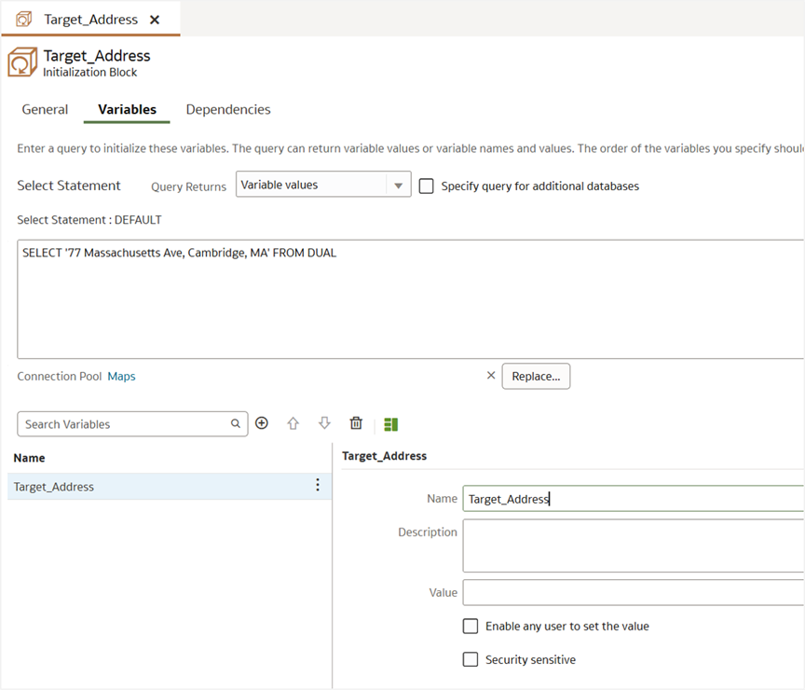Check Enable any user to set the value

click(x=471, y=626)
